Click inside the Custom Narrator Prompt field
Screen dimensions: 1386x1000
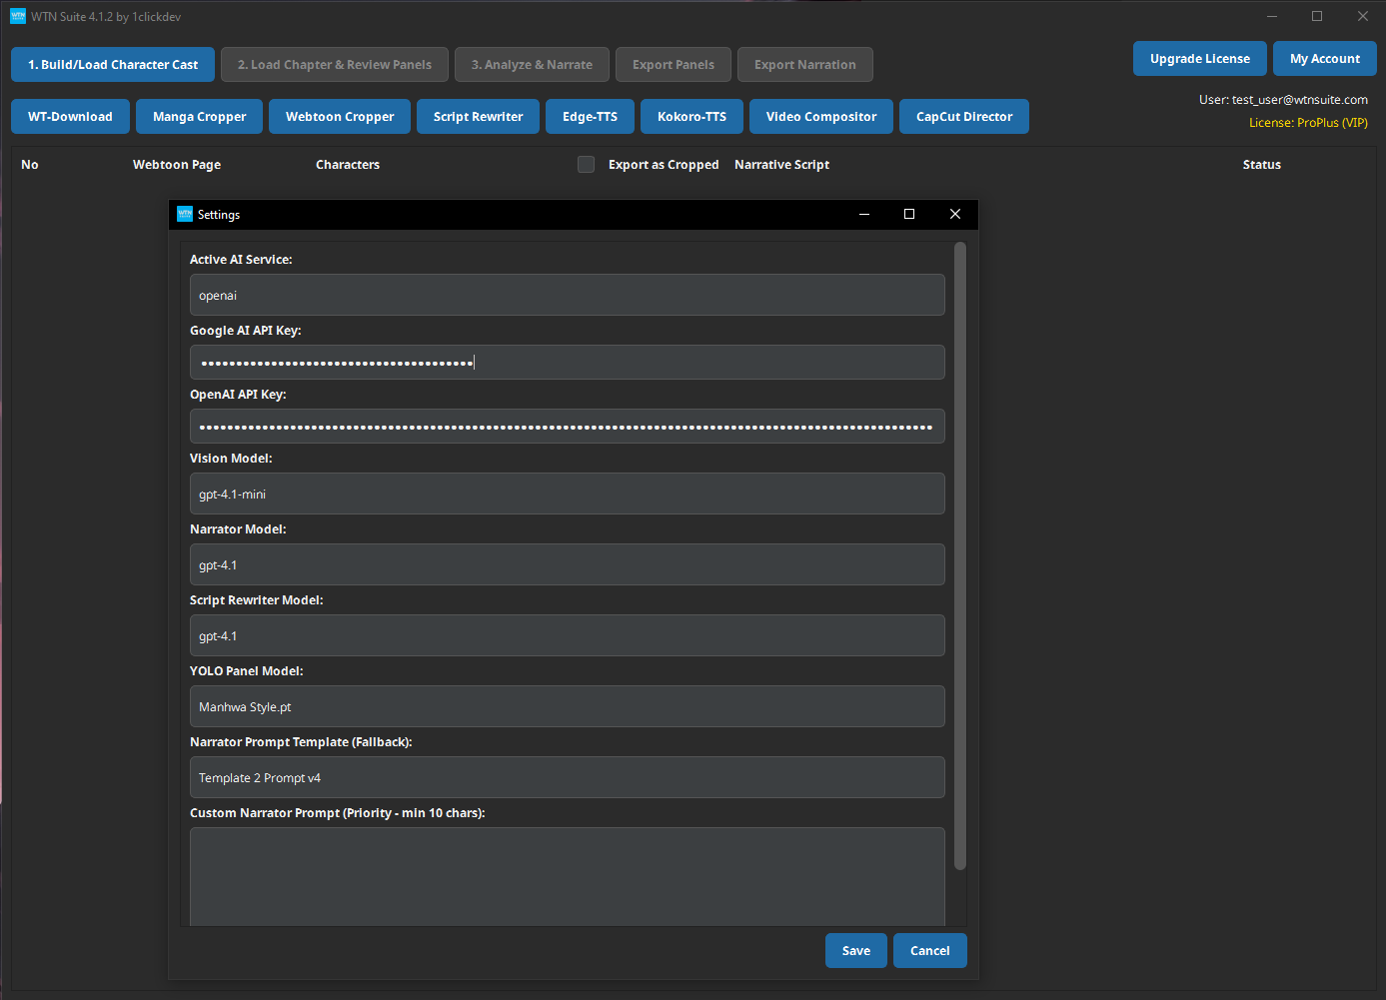pyautogui.click(x=567, y=876)
